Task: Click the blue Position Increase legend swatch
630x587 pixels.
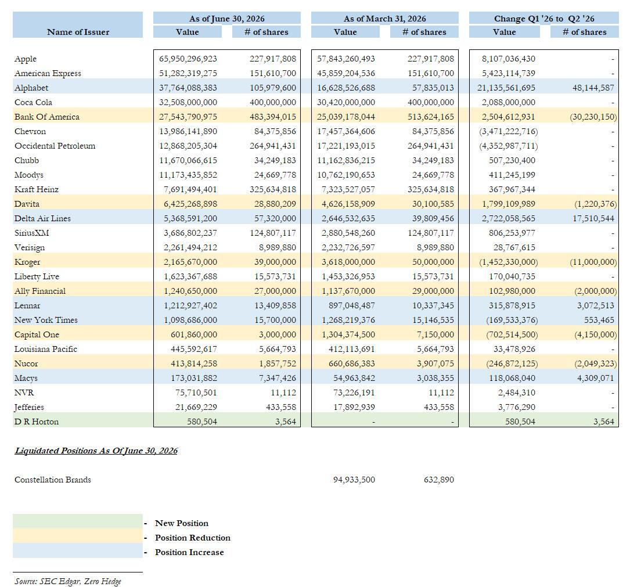Action: click(x=78, y=551)
